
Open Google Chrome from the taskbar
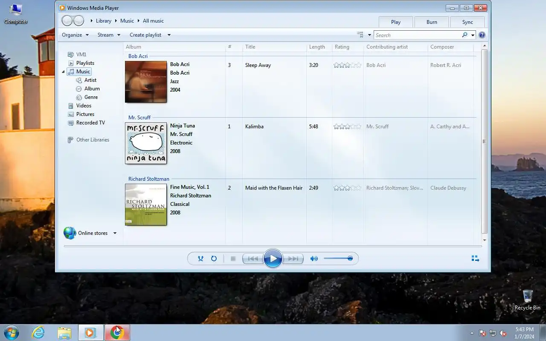117,332
